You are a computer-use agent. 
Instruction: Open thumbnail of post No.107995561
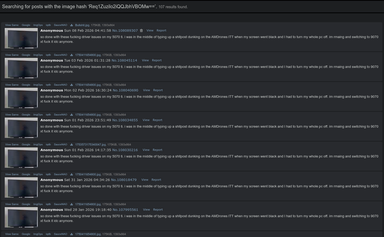21,217
